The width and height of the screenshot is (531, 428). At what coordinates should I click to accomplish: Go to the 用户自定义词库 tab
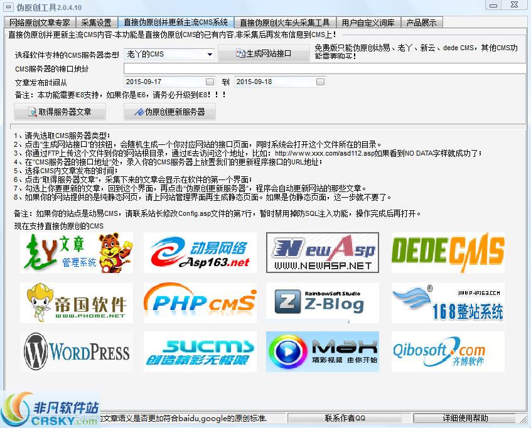click(368, 23)
